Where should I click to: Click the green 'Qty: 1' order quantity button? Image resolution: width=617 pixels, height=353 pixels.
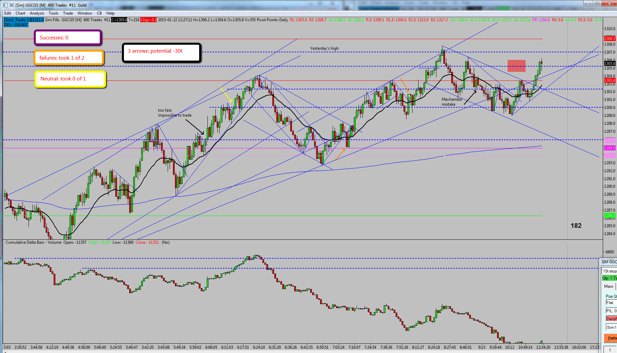[x=609, y=278]
